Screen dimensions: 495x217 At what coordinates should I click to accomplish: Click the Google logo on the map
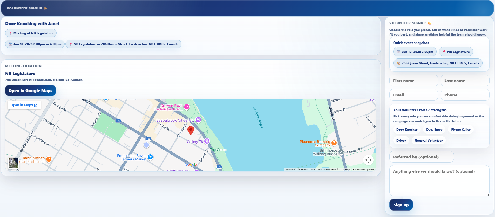[x=191, y=164]
